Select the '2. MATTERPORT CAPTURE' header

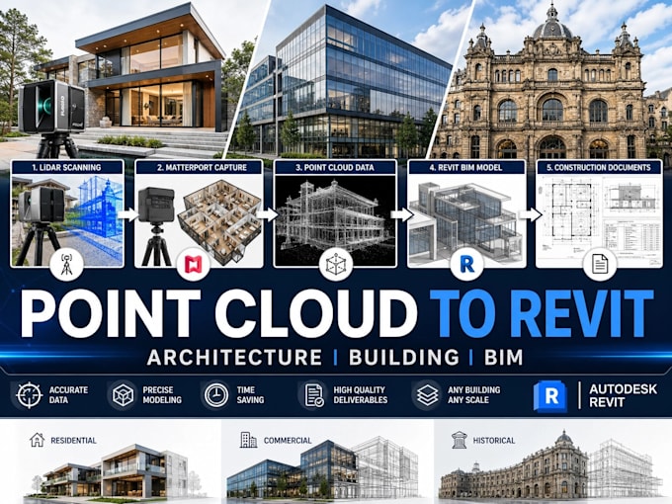pyautogui.click(x=202, y=167)
